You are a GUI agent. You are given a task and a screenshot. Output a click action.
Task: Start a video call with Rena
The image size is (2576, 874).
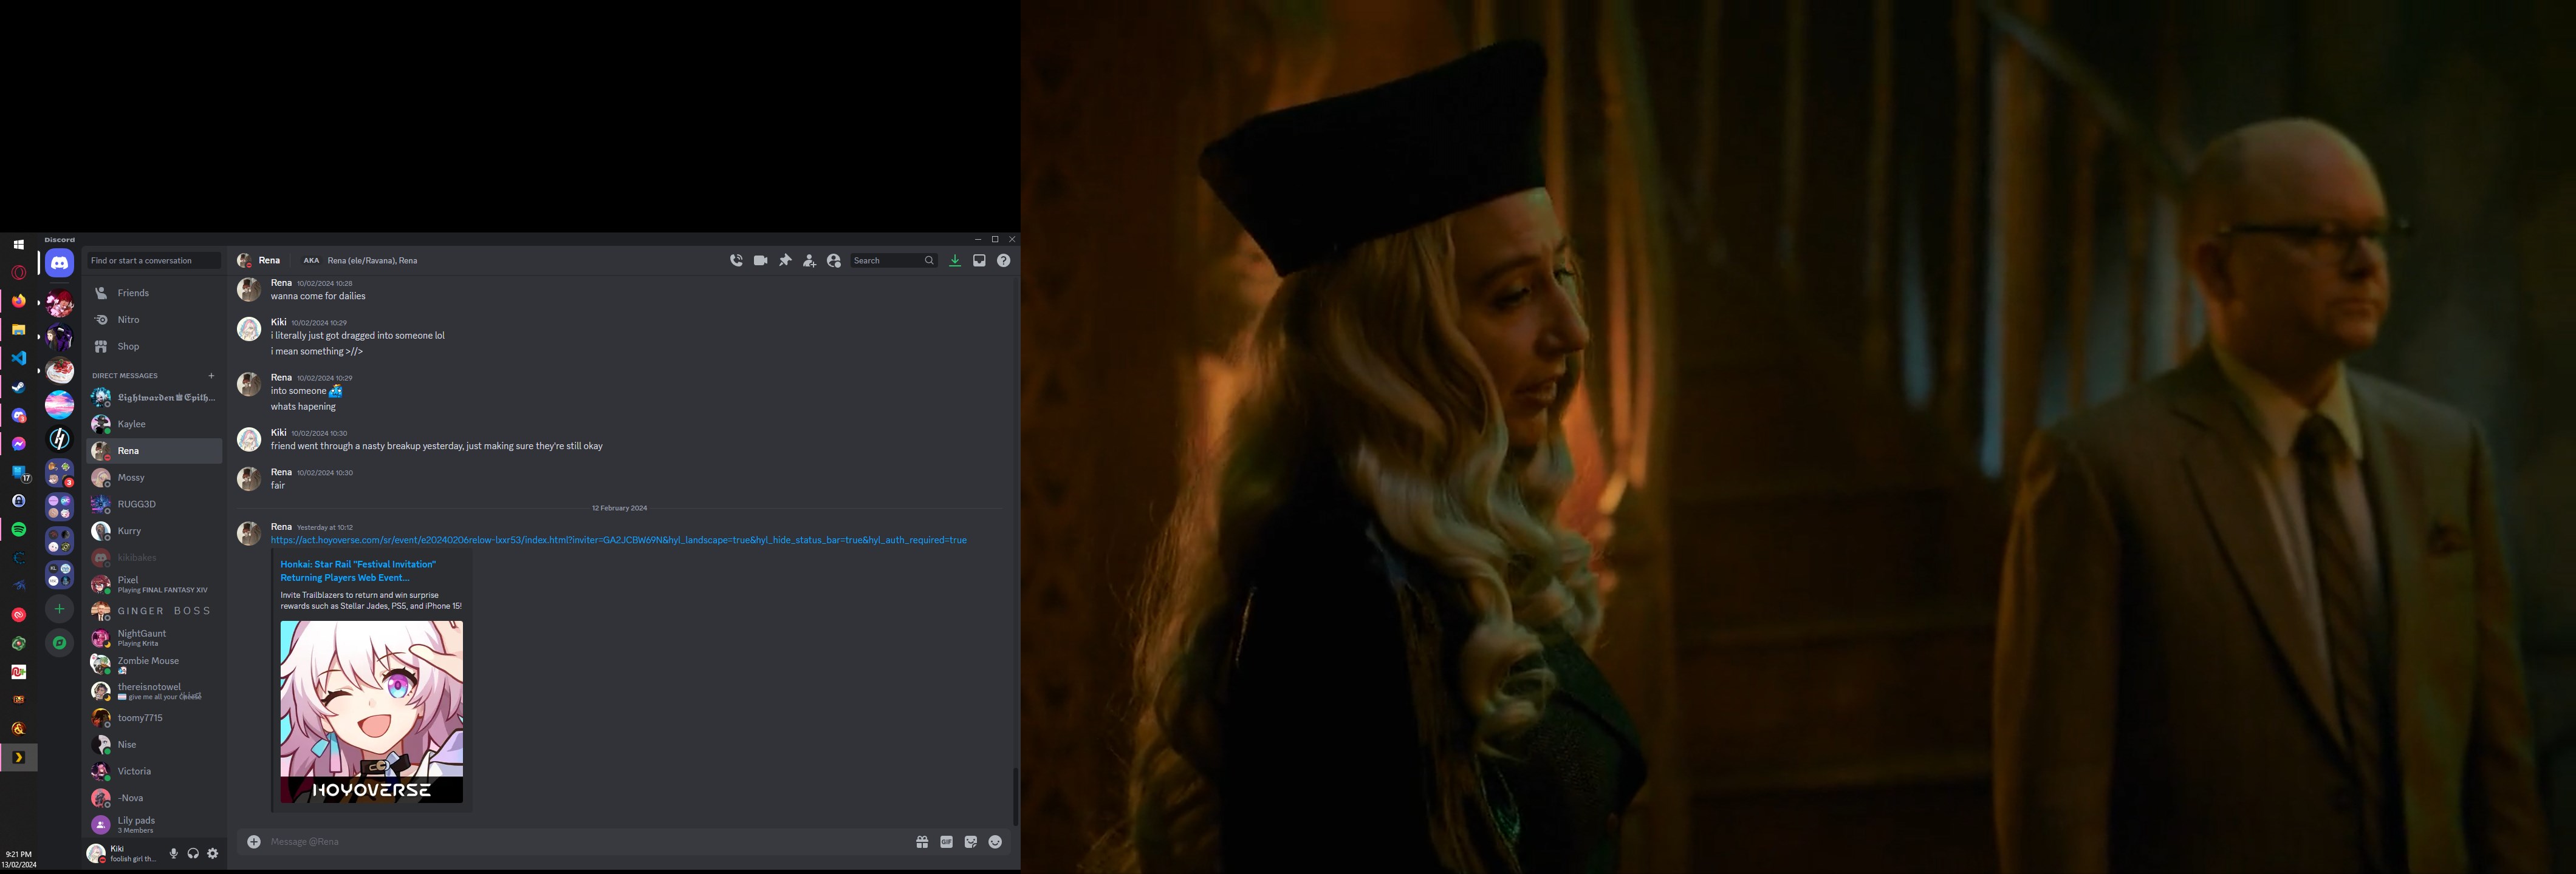pos(760,261)
